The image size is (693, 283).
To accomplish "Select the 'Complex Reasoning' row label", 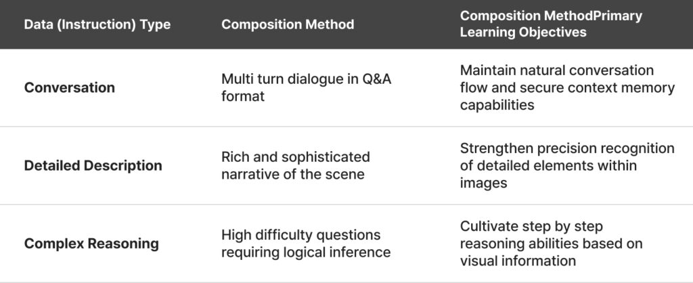I will (92, 244).
